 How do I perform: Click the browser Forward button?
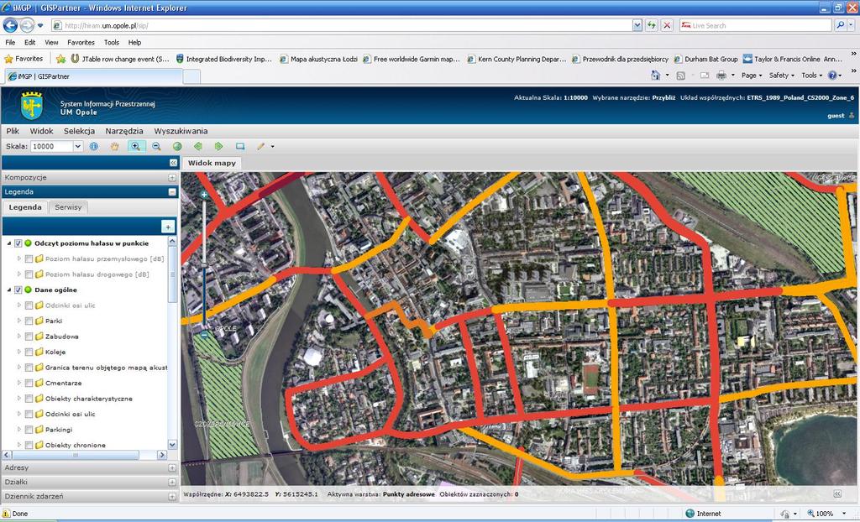click(27, 25)
